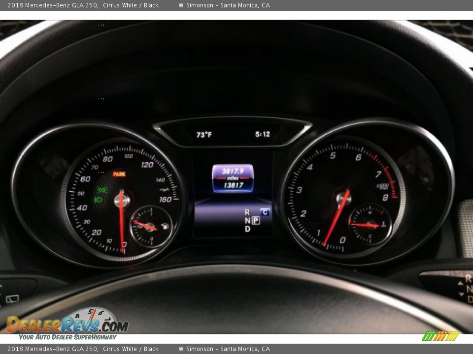
Task: Click the 'WI Simonson – Santa Monica, CA' header text
Action: tap(224, 5)
